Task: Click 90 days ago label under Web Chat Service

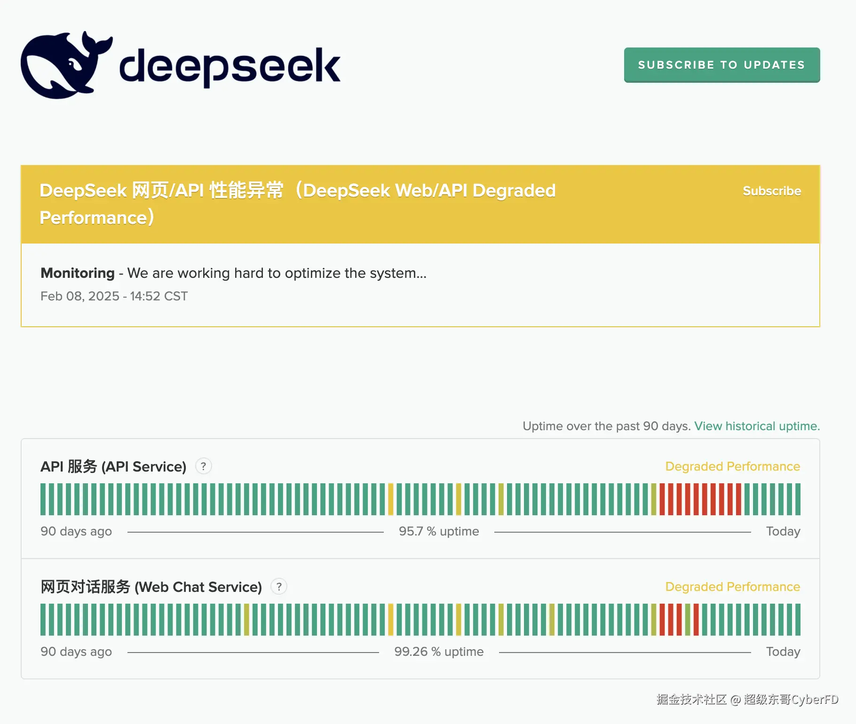Action: [76, 652]
